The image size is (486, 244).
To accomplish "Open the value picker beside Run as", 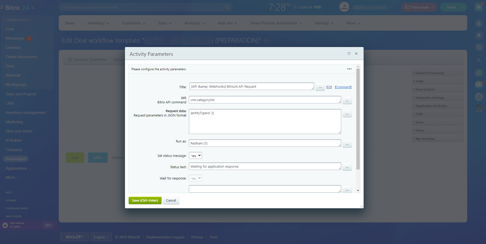I will click(347, 144).
